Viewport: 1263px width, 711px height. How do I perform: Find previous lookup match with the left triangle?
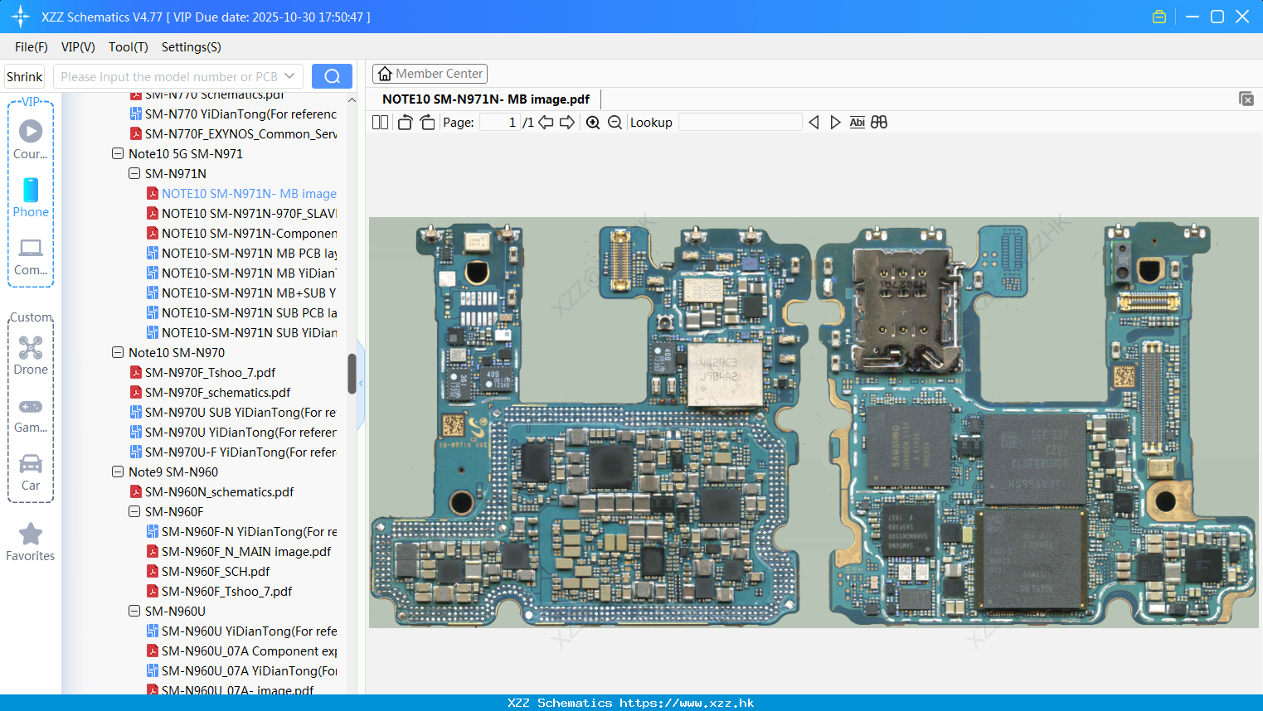pyautogui.click(x=814, y=122)
